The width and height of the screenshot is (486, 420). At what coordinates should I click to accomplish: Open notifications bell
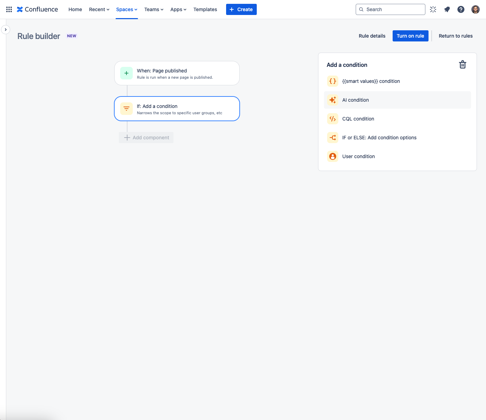click(447, 9)
